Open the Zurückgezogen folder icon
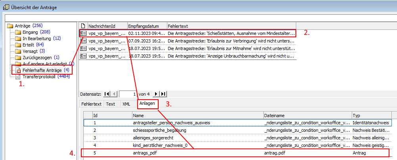Viewport: 397px width, 160px height. pyautogui.click(x=18, y=58)
